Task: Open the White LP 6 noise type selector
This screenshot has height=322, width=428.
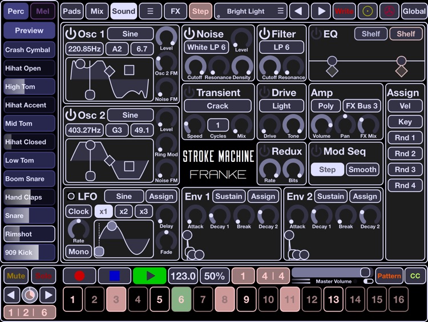Action: [206, 47]
